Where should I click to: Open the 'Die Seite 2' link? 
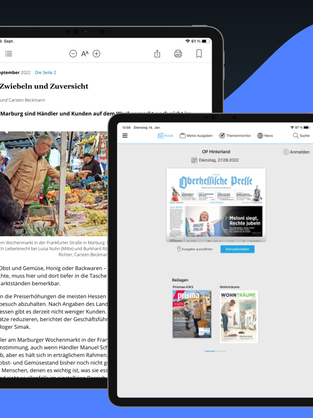(x=46, y=72)
